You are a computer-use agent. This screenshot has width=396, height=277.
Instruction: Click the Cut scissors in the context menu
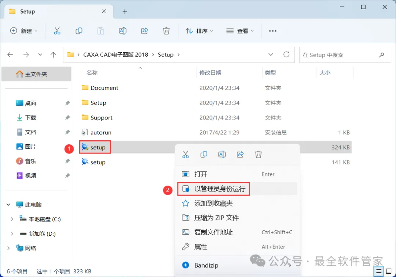tap(186, 155)
